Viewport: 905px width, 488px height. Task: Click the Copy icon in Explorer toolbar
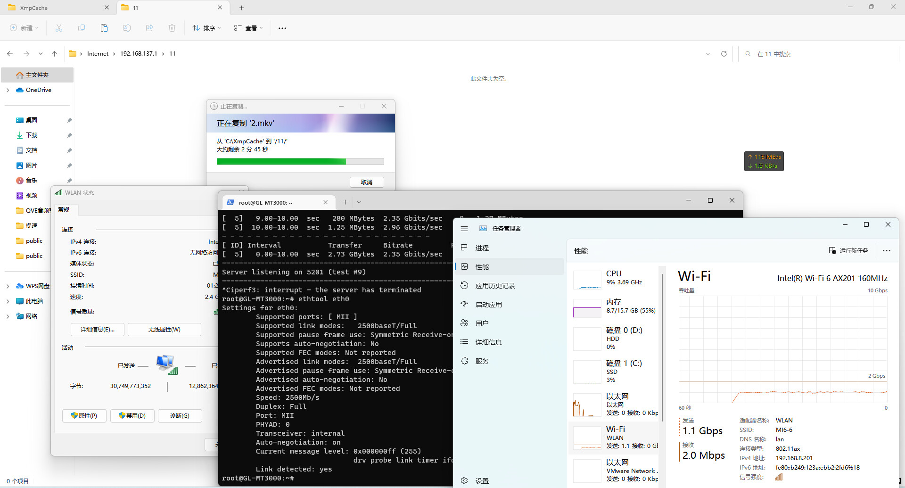coord(82,28)
